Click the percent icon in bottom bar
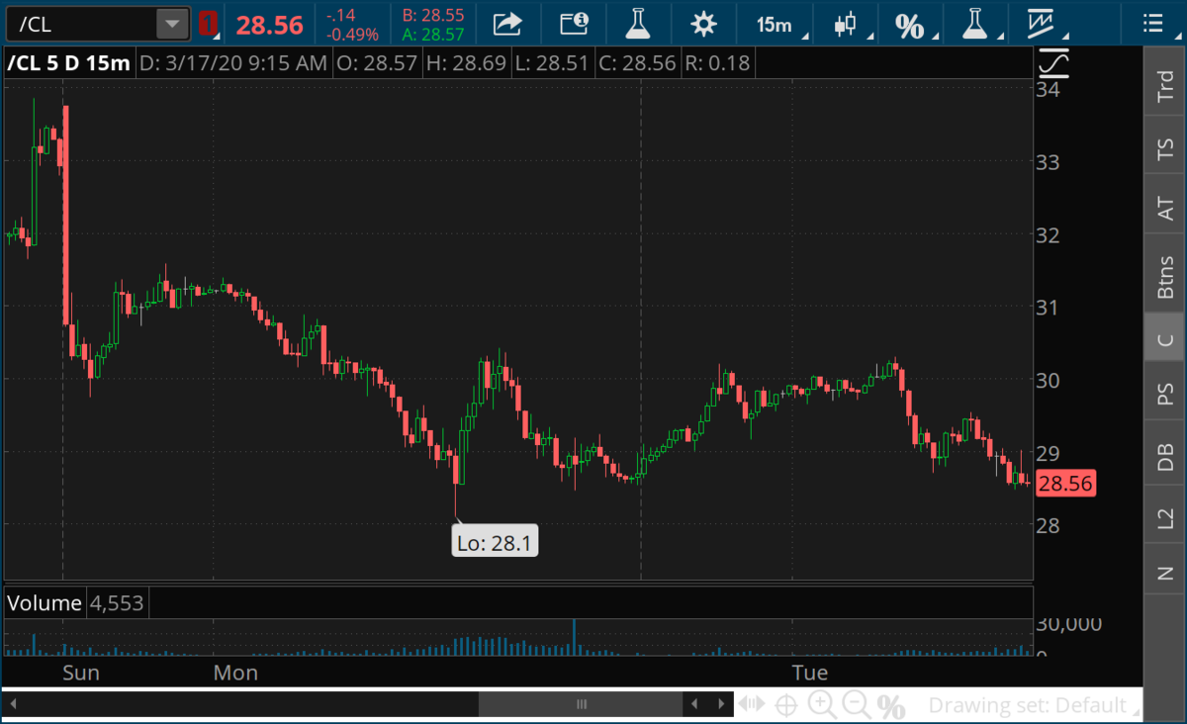The width and height of the screenshot is (1187, 724). pos(891,706)
